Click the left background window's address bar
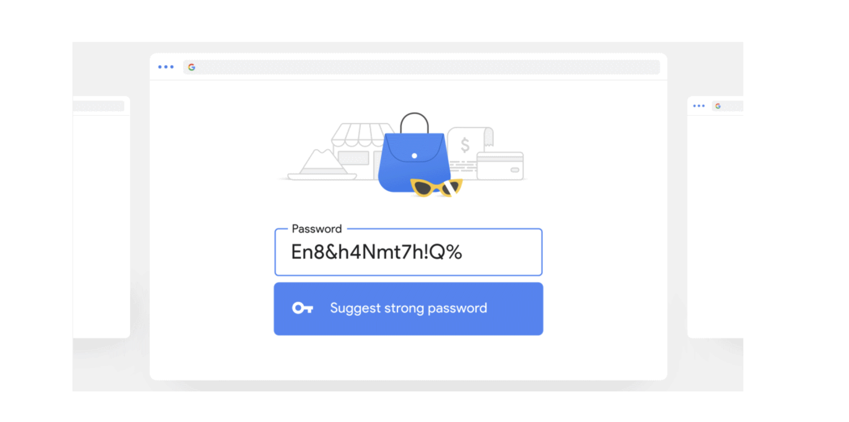849x422 pixels. tap(99, 106)
